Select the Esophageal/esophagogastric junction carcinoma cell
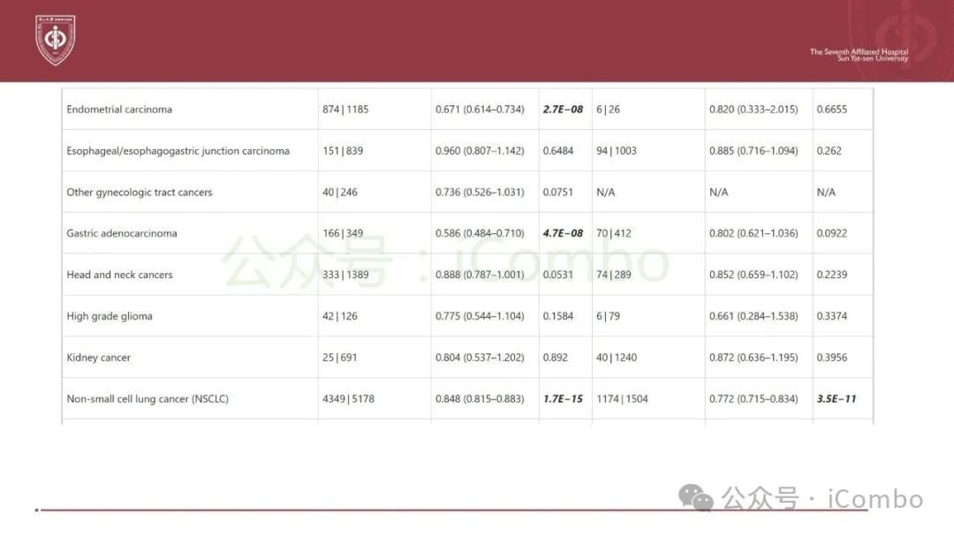Viewport: 954px width, 537px height. tap(178, 151)
